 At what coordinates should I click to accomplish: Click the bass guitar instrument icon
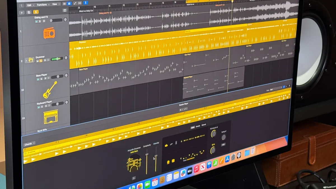[50, 89]
